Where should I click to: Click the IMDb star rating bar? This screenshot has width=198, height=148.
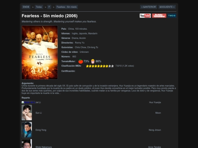click(x=100, y=66)
